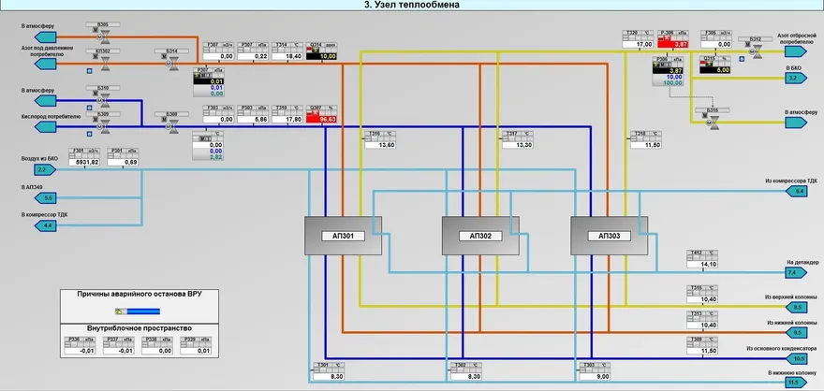Open the P306 controller faceplate

click(x=668, y=71)
